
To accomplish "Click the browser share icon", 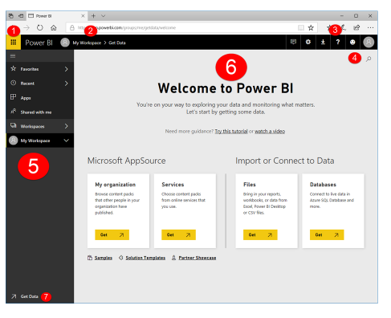I will 356,27.
